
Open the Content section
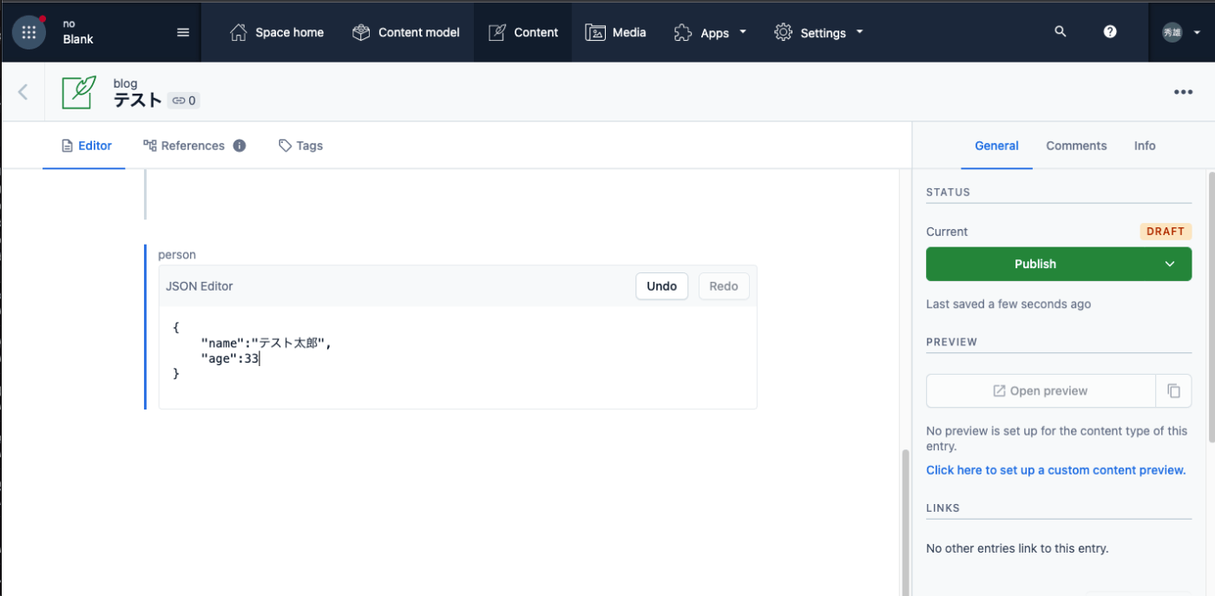click(522, 32)
